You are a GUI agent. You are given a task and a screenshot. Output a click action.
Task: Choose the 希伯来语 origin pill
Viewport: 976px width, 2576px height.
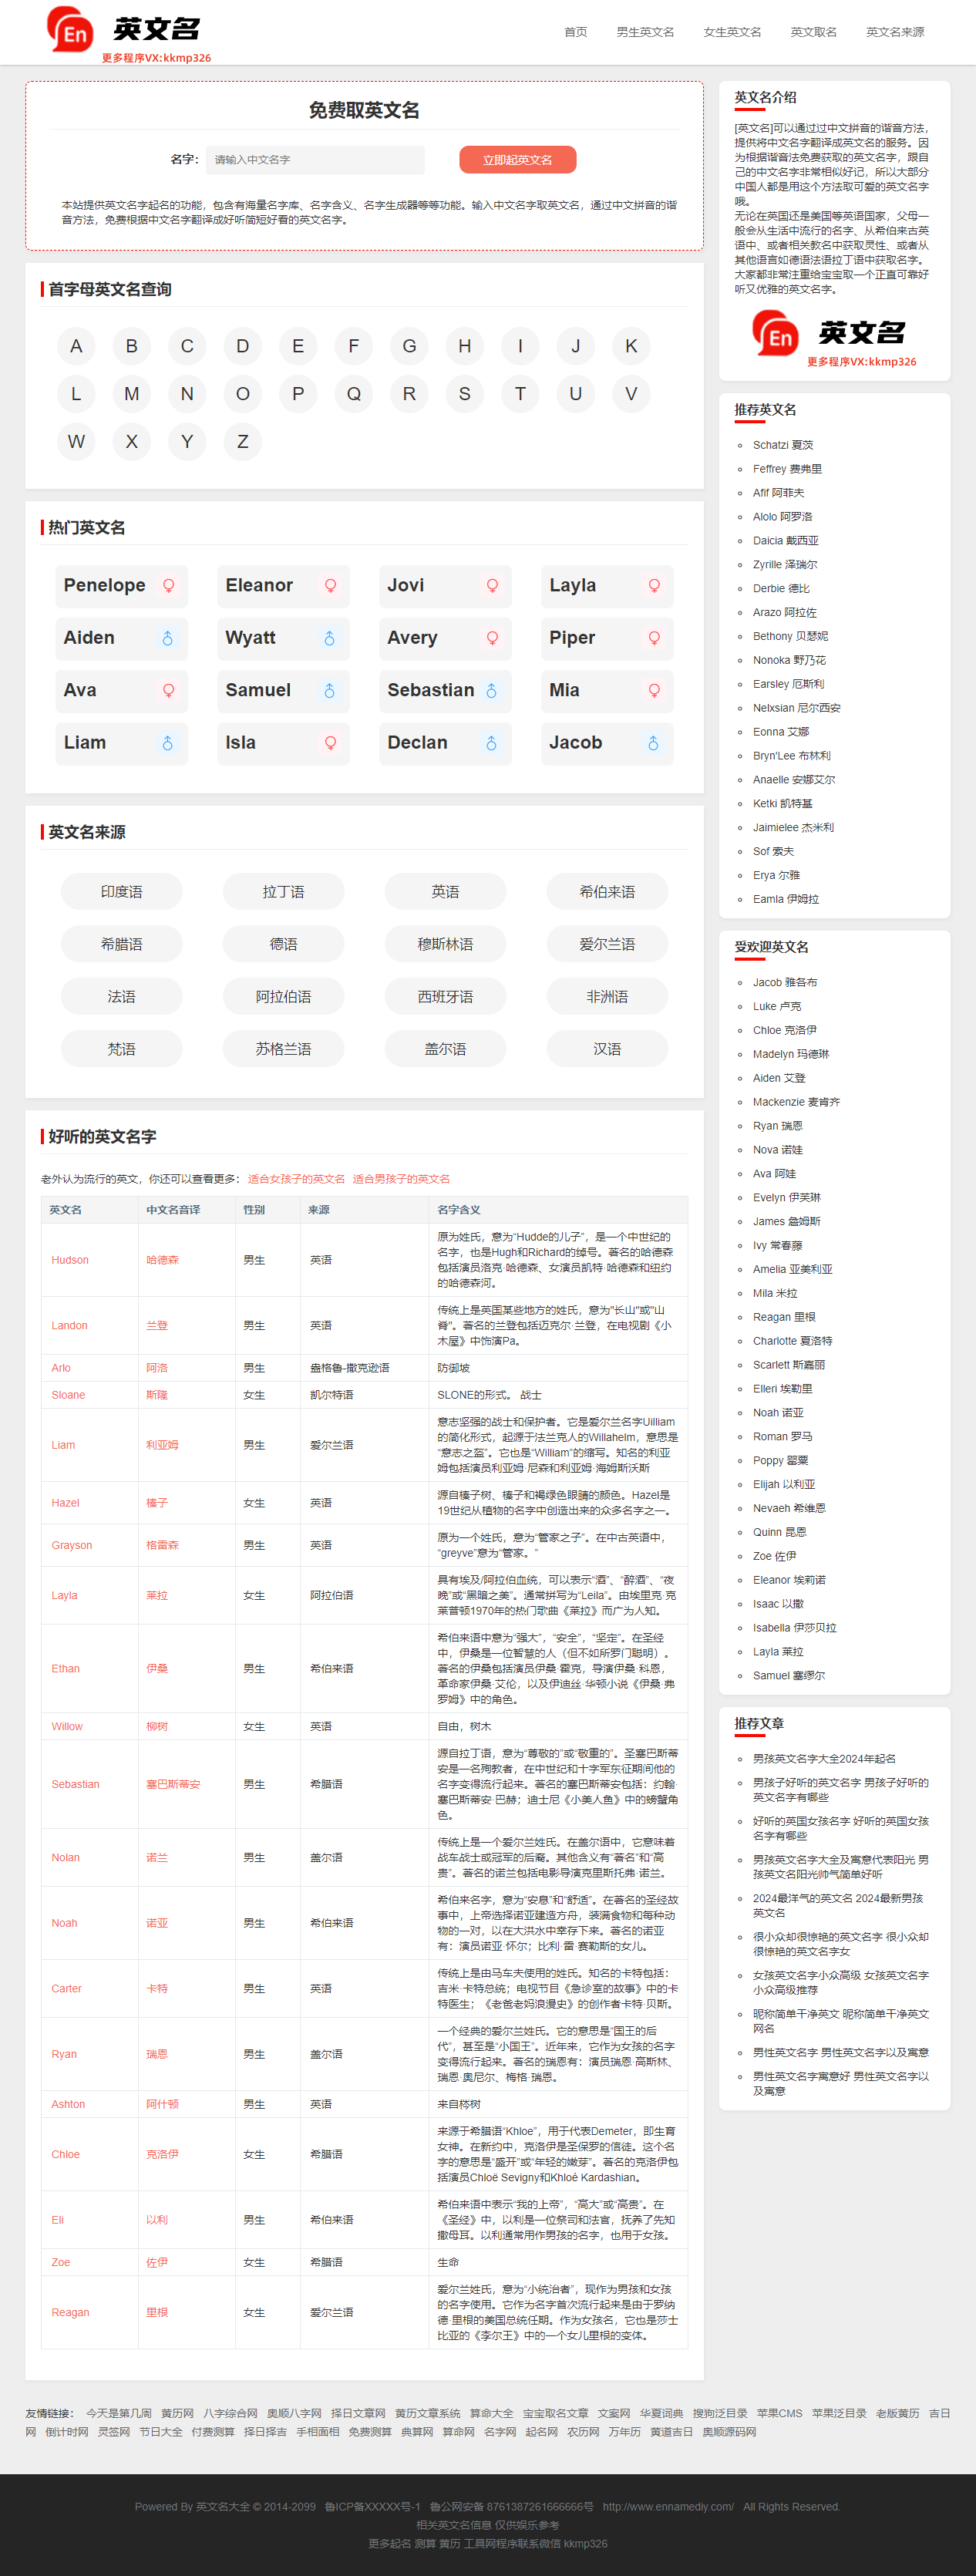(x=606, y=892)
